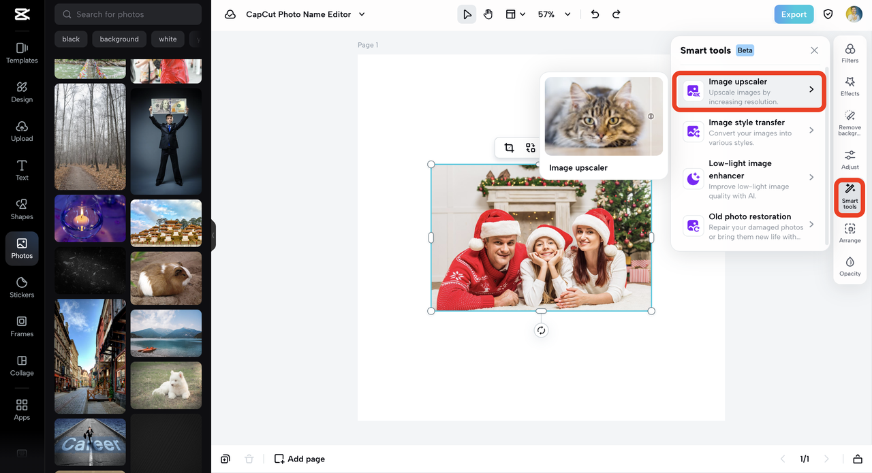Viewport: 872px width, 473px height.
Task: Open the Apps panel
Action: click(x=22, y=410)
